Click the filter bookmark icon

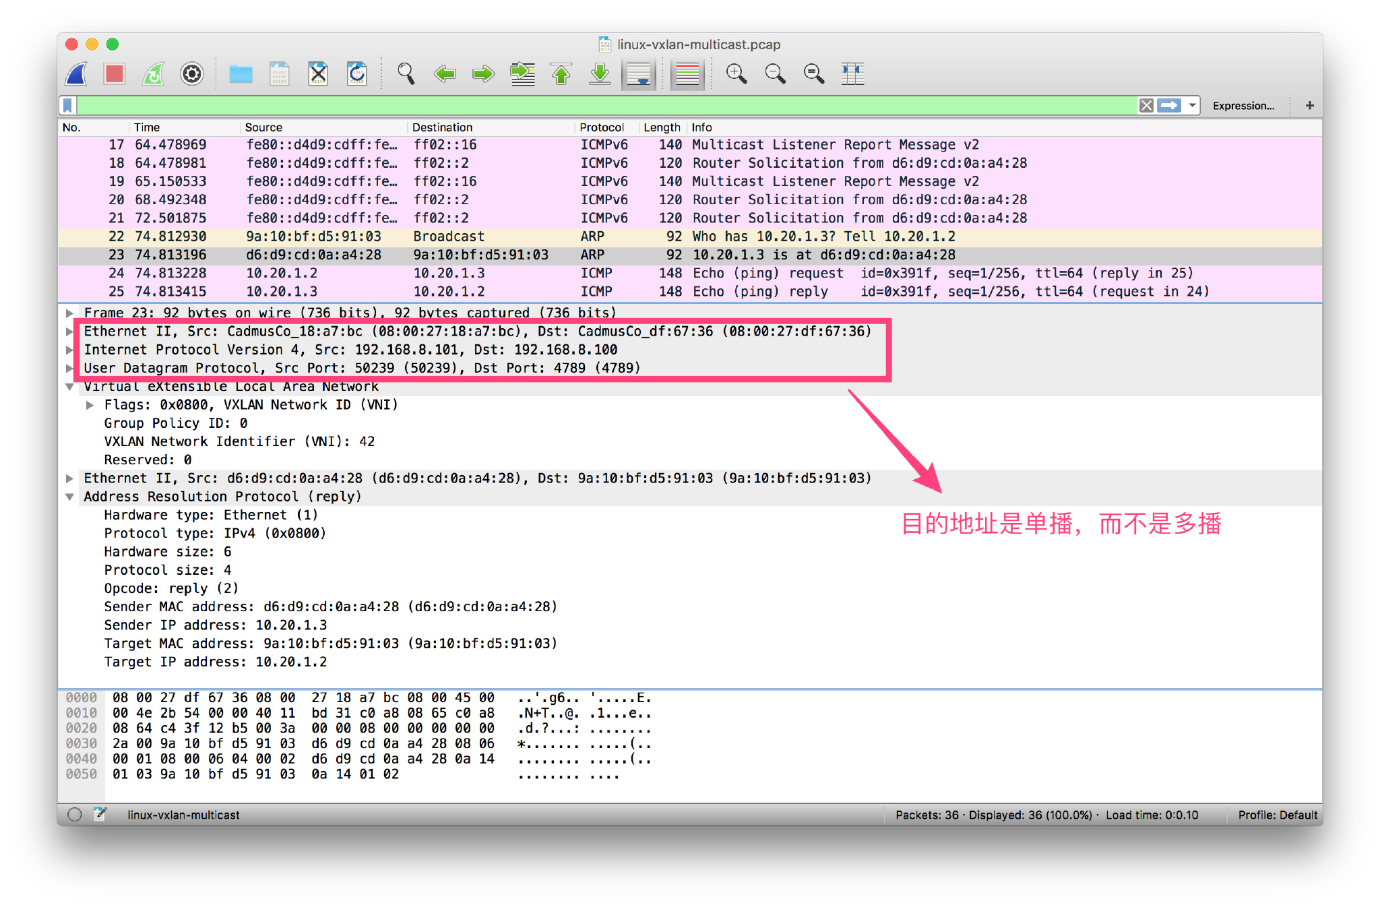(67, 105)
